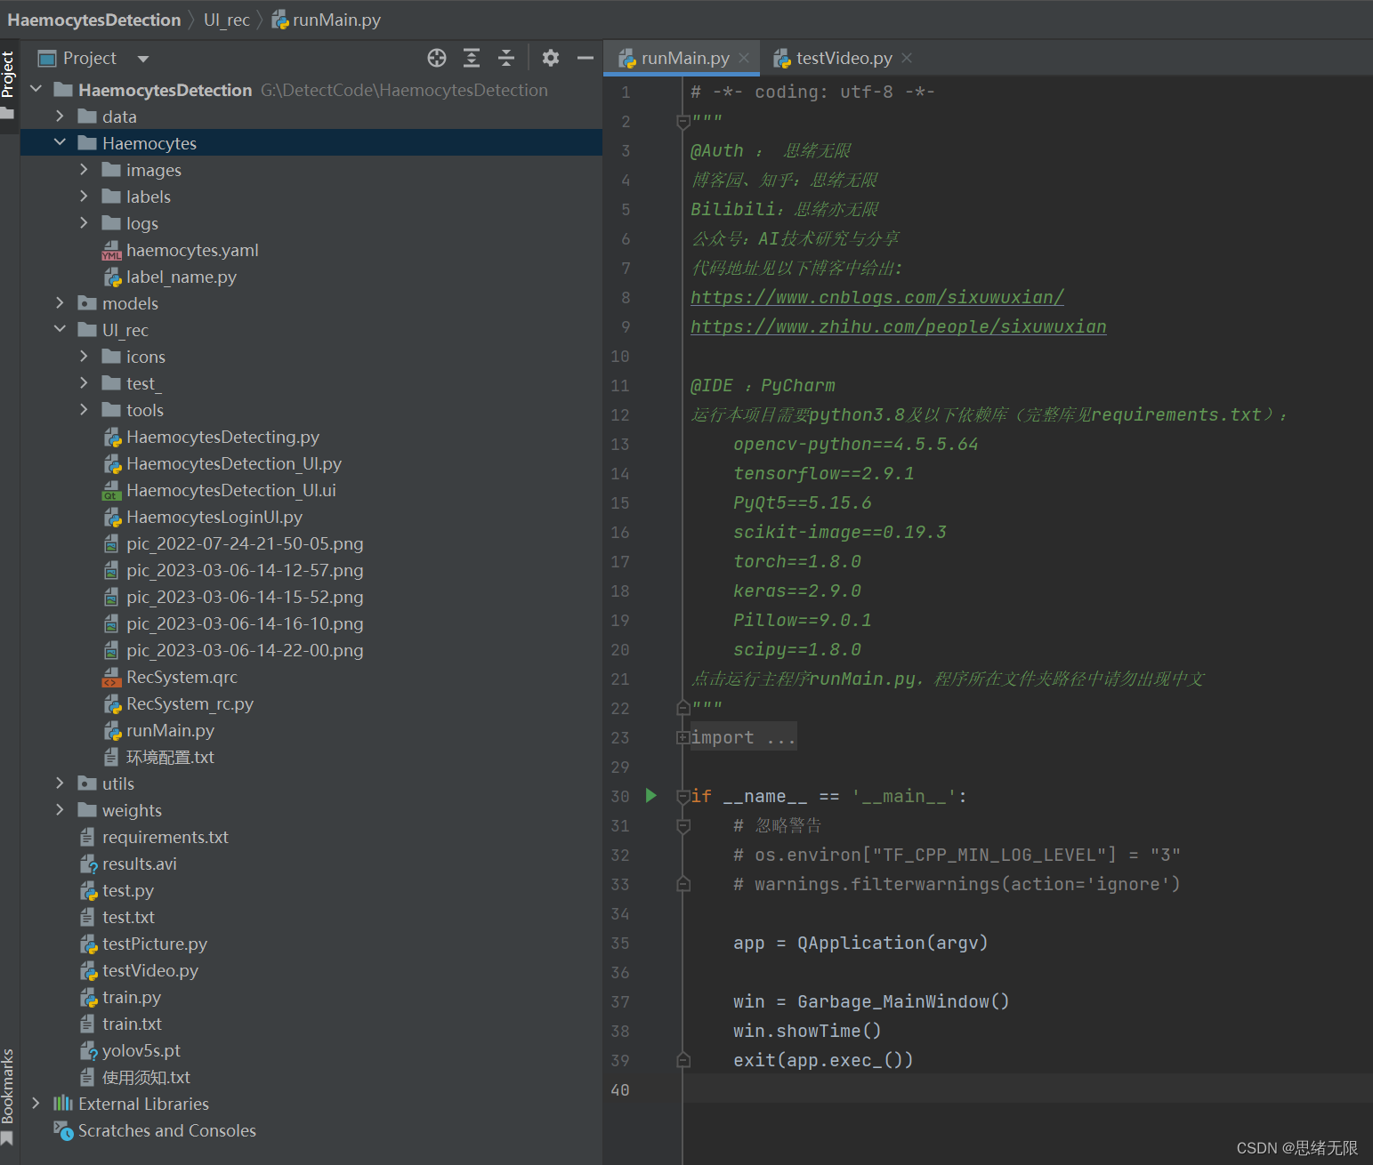Expand the logs folder

[84, 223]
